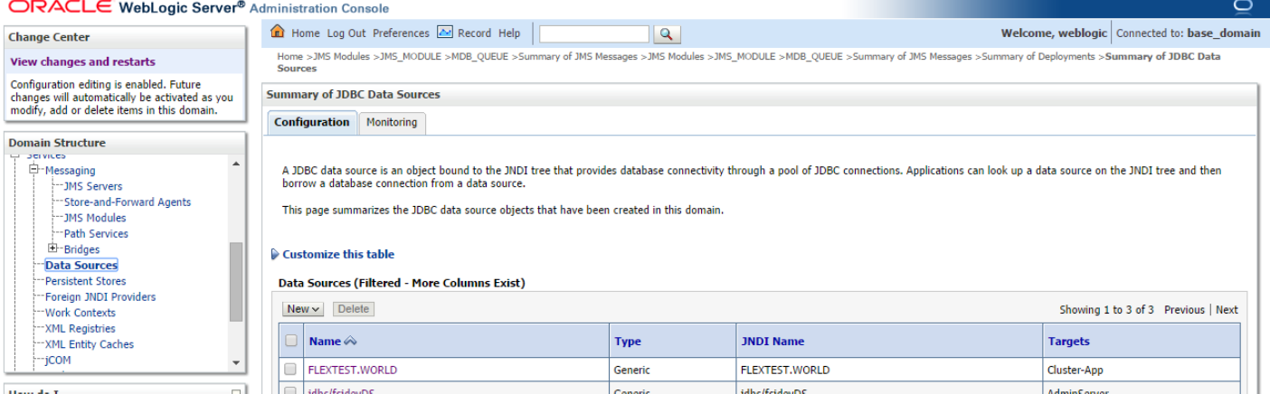Click the Domain Structure scroll-up arrow

236,164
